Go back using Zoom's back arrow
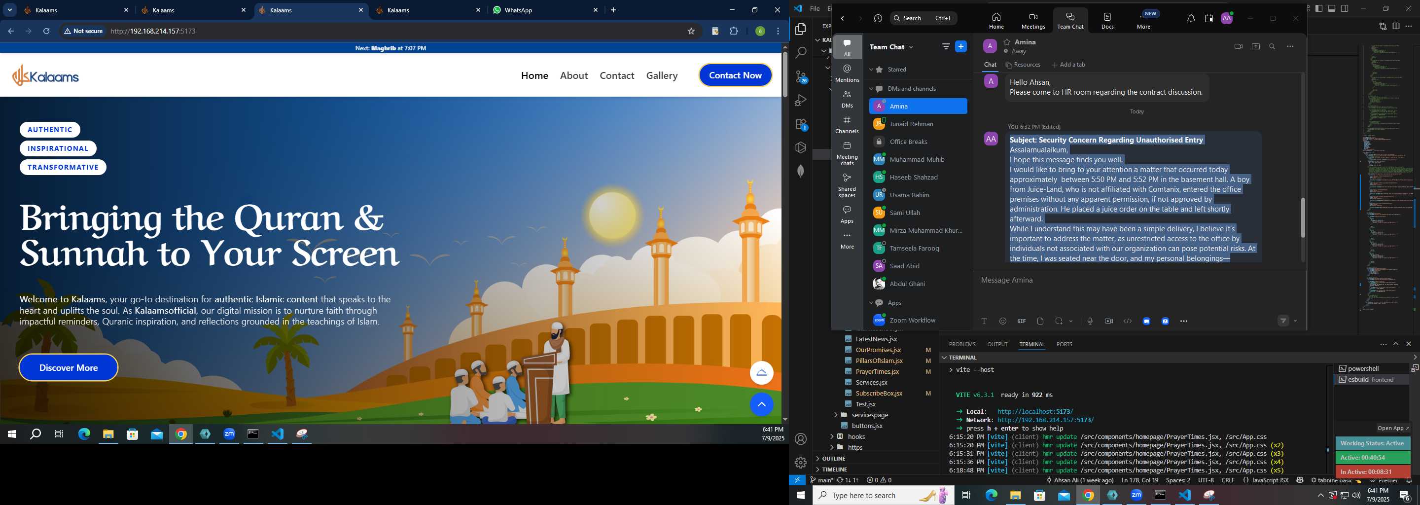 [x=842, y=18]
